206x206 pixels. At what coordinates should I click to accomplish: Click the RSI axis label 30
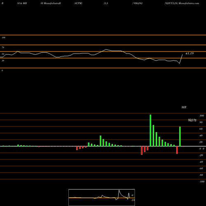pyautogui.click(x=3, y=61)
